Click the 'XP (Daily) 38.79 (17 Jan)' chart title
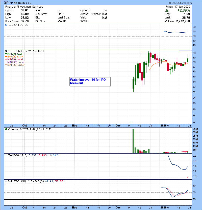Image resolution: width=202 pixels, height=210 pixels. (26, 51)
